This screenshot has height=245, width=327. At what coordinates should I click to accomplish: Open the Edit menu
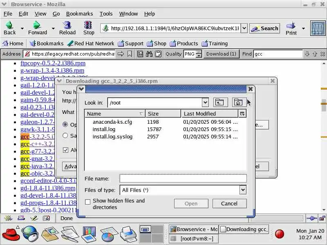coord(23,14)
